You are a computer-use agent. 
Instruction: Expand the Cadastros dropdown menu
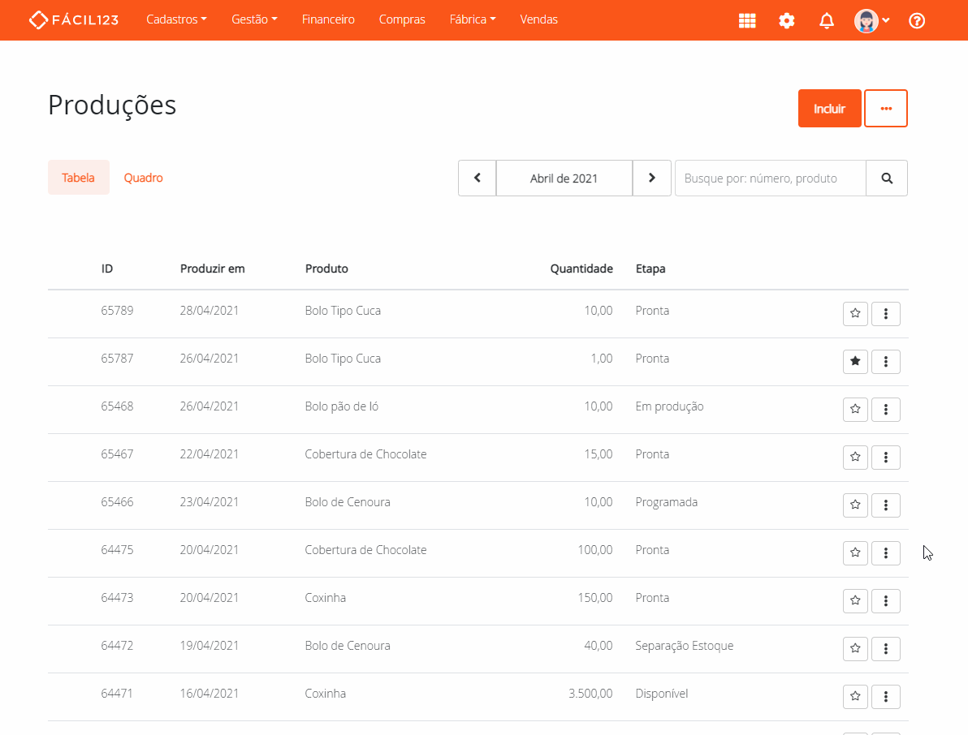[x=176, y=19]
